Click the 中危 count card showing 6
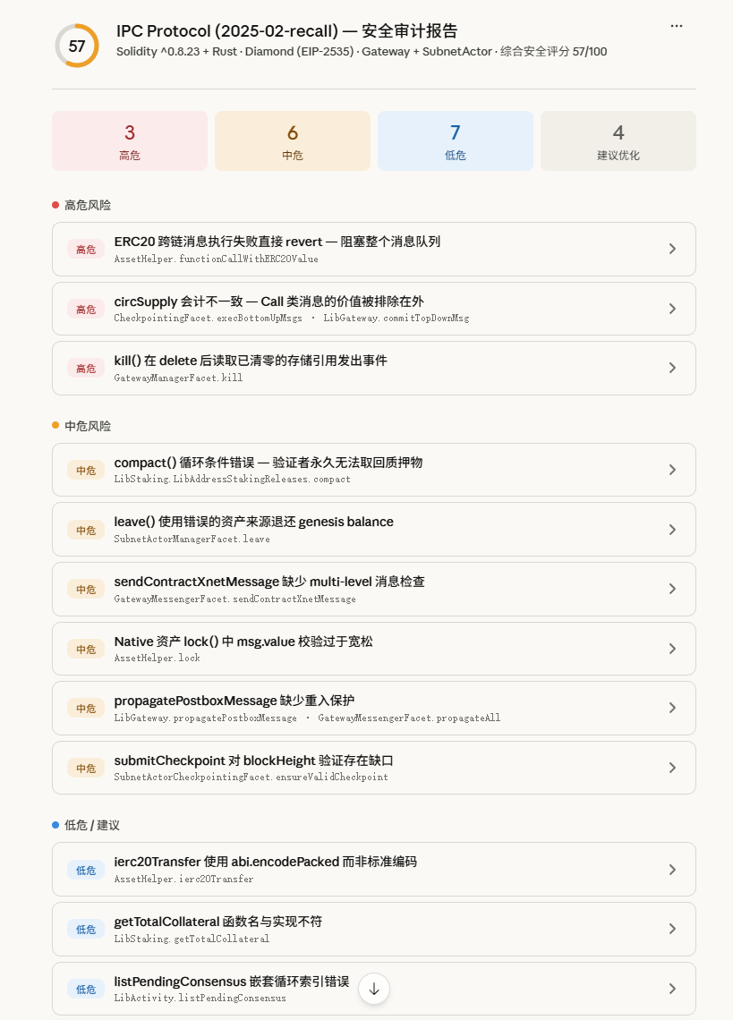The image size is (733, 1020). tap(292, 140)
